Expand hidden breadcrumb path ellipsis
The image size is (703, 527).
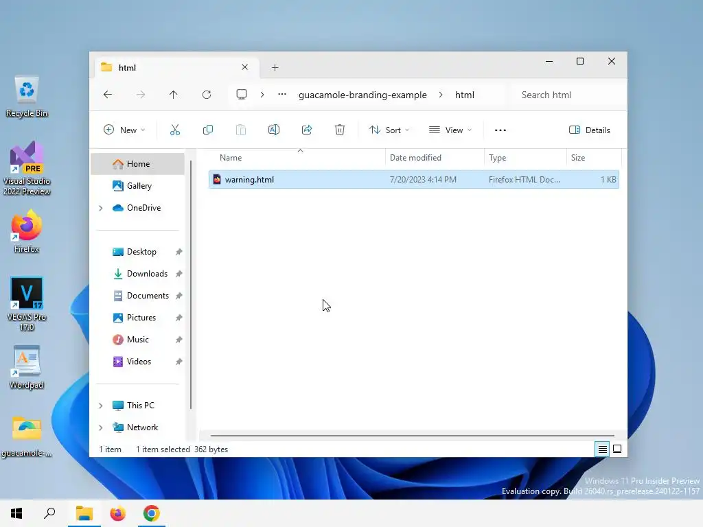tap(282, 95)
